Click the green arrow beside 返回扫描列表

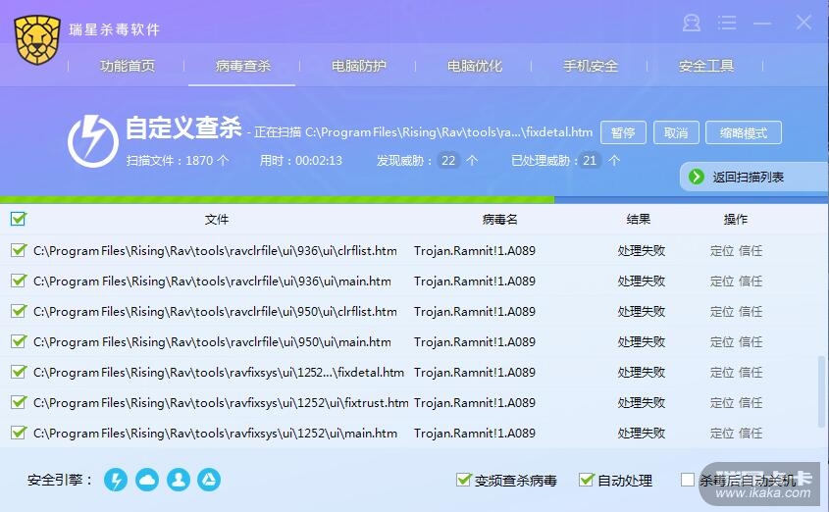tap(697, 177)
